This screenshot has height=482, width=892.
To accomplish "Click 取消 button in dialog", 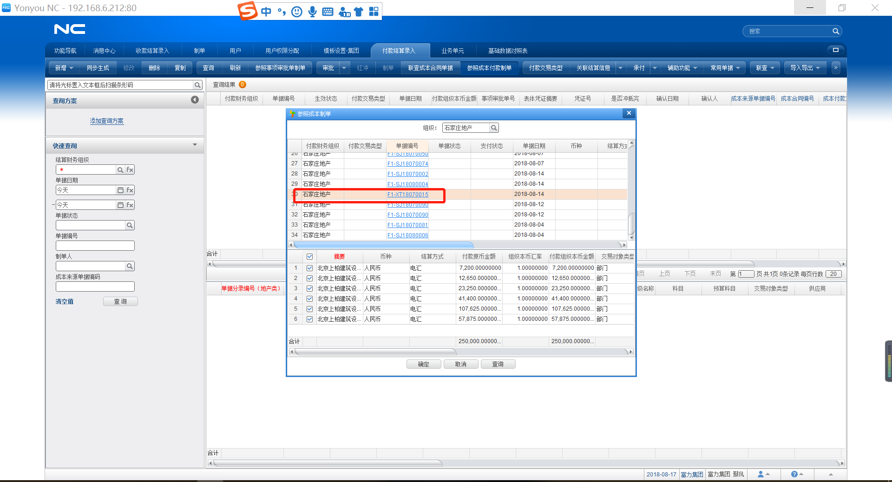I will [x=461, y=364].
